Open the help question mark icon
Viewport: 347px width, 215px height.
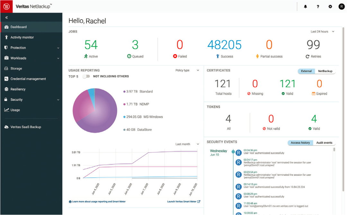click(x=318, y=6)
